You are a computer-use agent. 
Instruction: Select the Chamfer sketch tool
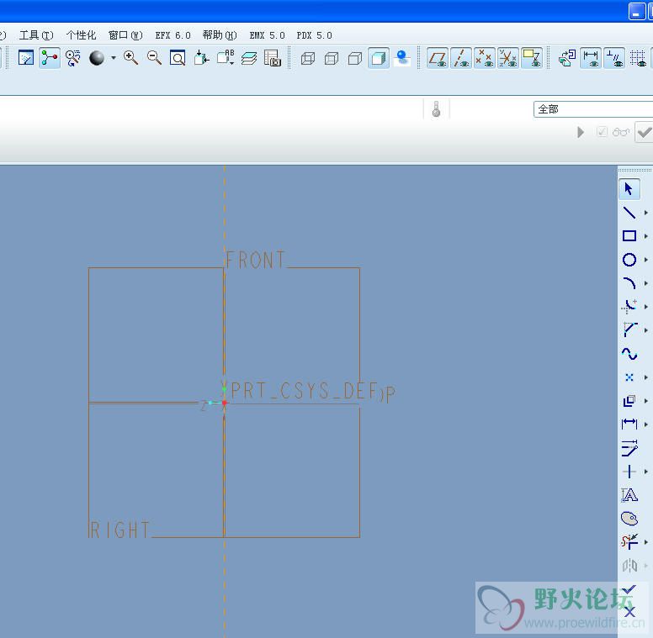[629, 330]
